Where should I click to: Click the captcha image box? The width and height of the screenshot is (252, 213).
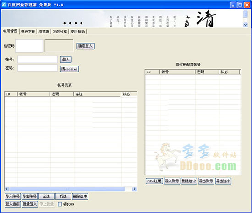coord(59,46)
